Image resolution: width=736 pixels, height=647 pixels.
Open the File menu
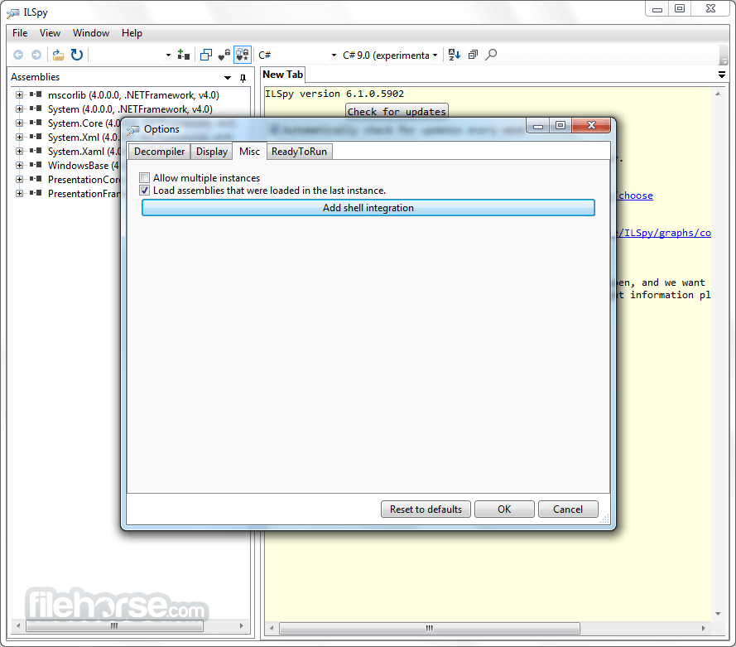tap(20, 33)
